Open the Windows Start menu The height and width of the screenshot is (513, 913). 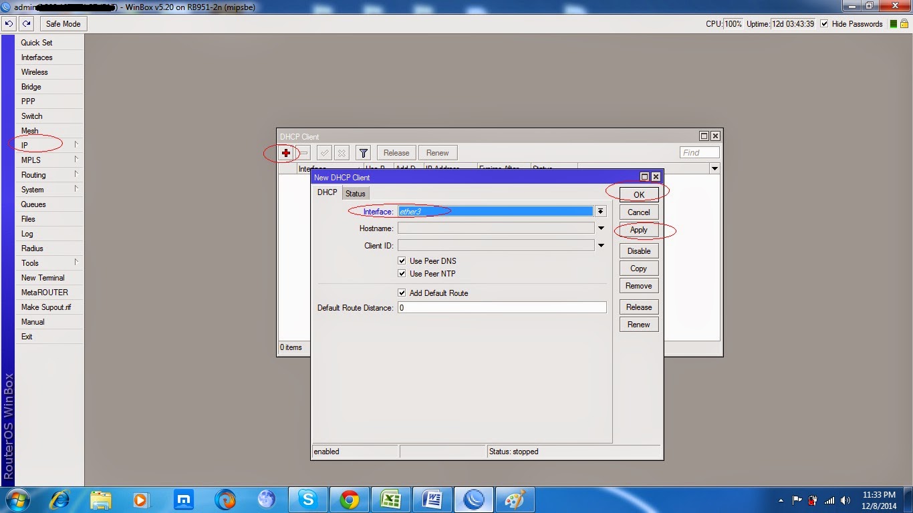pos(17,500)
